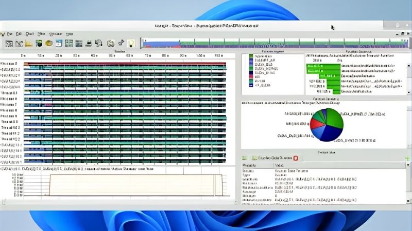Open the Filter menu
Image resolution: width=412 pixels, height=231 pixels.
point(41,34)
